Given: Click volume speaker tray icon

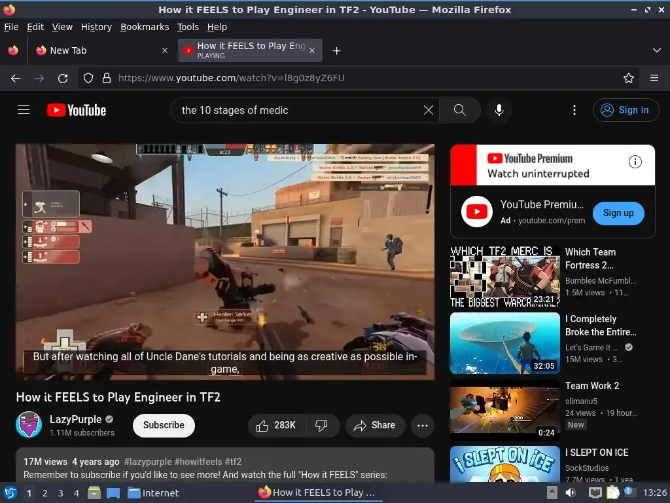Looking at the screenshot, I should (571, 493).
